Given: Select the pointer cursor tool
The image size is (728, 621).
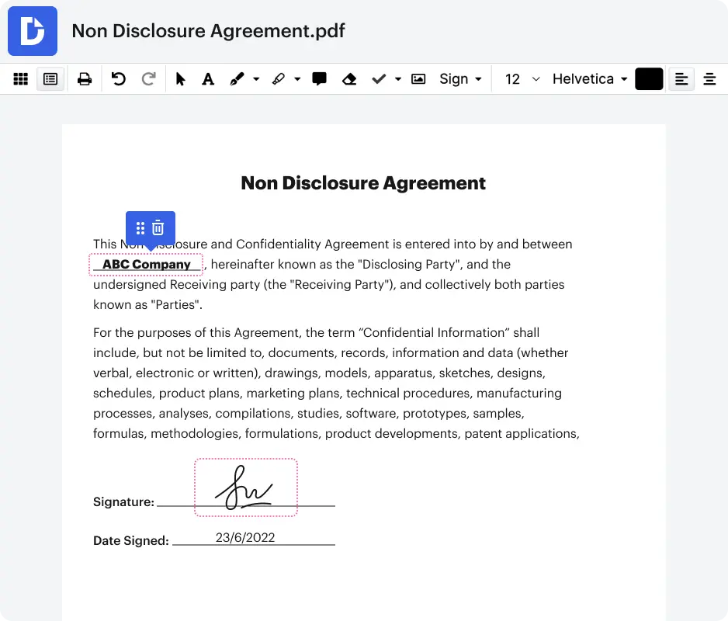Looking at the screenshot, I should [181, 79].
